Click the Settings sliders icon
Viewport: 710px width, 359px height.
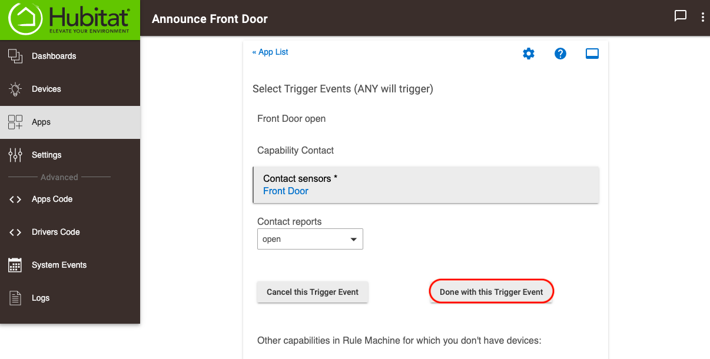(x=15, y=155)
